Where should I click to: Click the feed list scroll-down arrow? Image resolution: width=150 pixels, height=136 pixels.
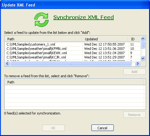[x=143, y=58]
